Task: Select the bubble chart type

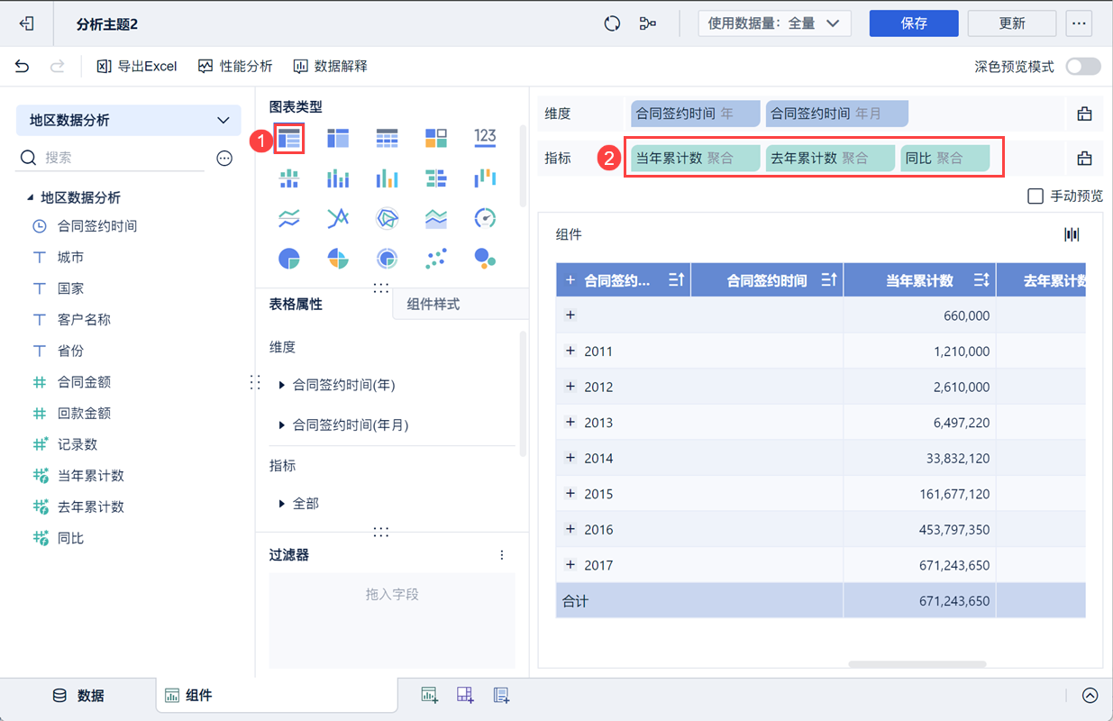Action: tap(485, 259)
